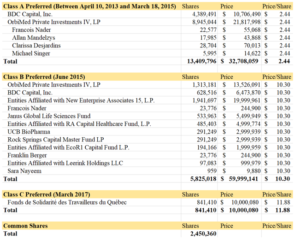Select shares value 1,313,181
The image size is (295, 241).
[204, 85]
